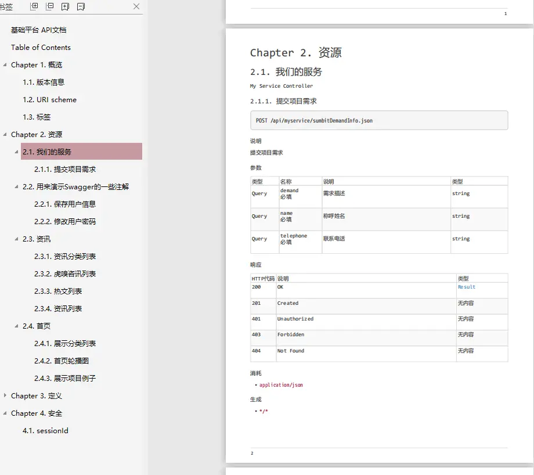This screenshot has width=534, height=475.
Task: Go to bookmark 2.3.4. 资讯列表
Action: [x=58, y=308]
